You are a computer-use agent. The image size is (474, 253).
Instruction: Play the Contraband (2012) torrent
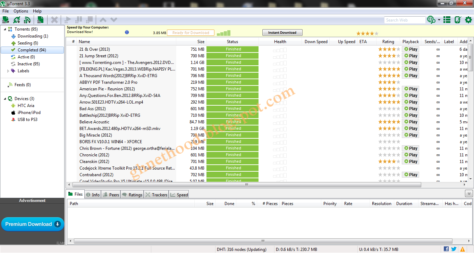(x=410, y=175)
